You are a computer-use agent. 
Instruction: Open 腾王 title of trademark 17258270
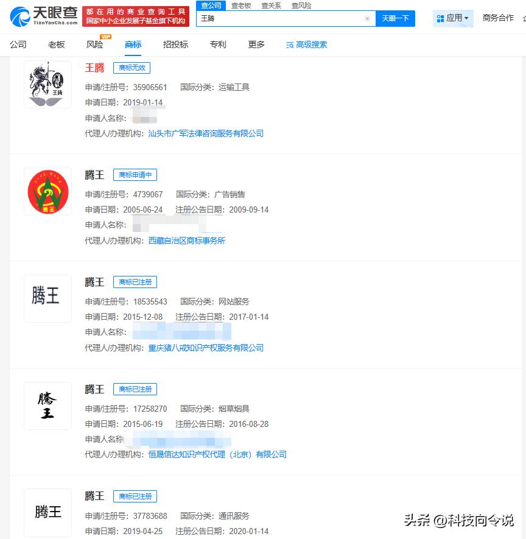[x=94, y=389]
